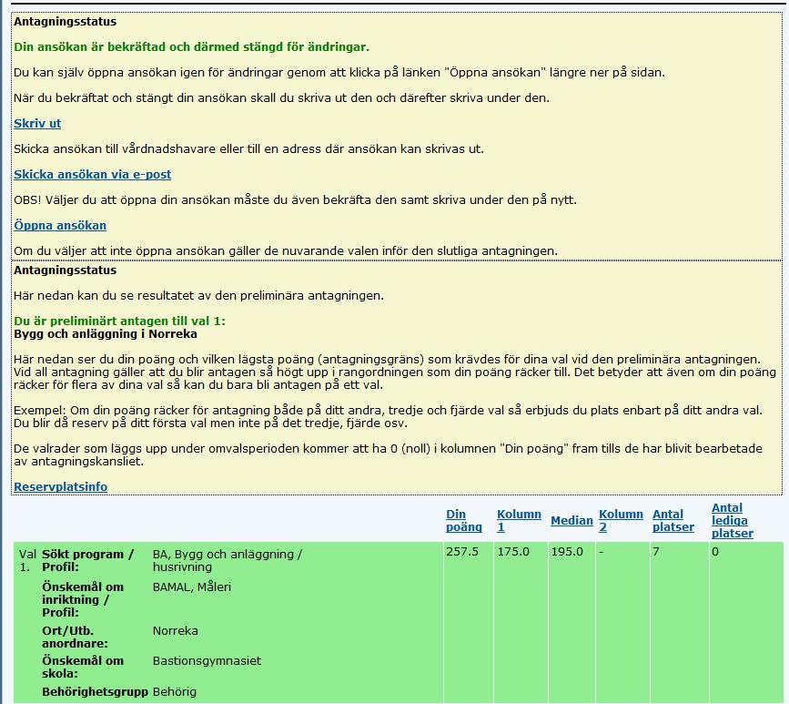Open the Öppna ansökan link

[x=60, y=225]
